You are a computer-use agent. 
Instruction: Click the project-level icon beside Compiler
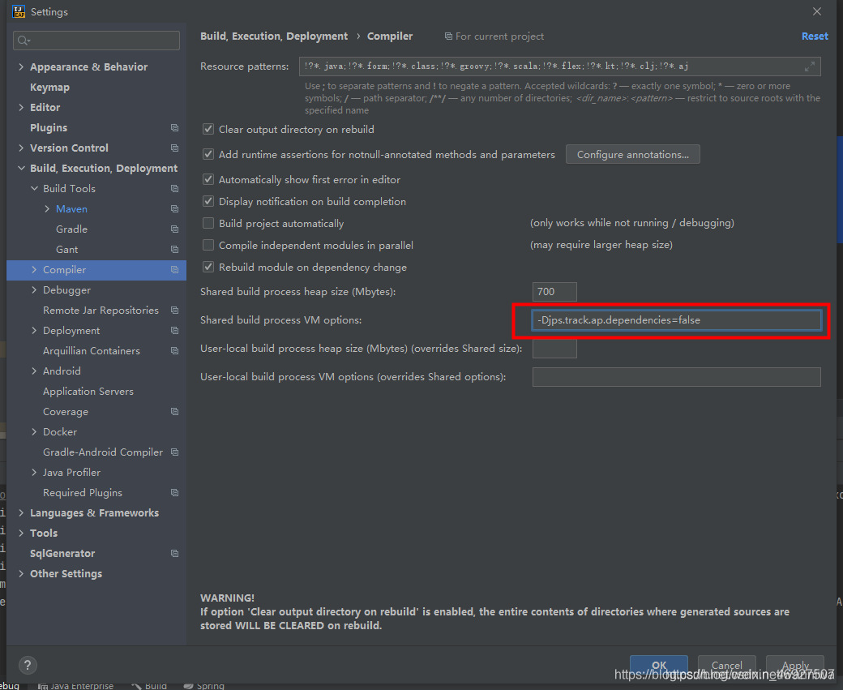click(x=175, y=269)
